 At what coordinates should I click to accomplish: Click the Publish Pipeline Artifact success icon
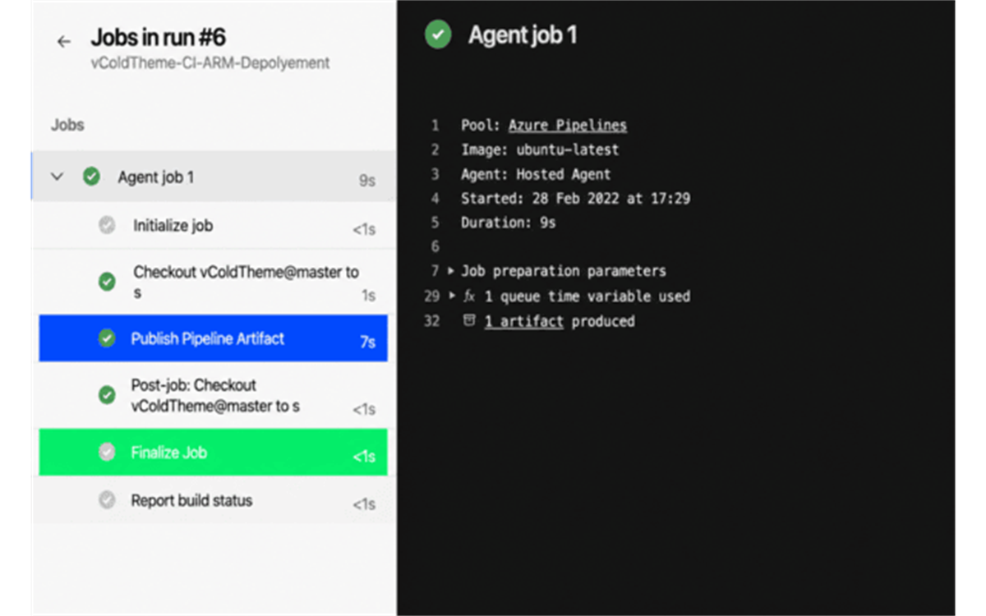point(107,338)
